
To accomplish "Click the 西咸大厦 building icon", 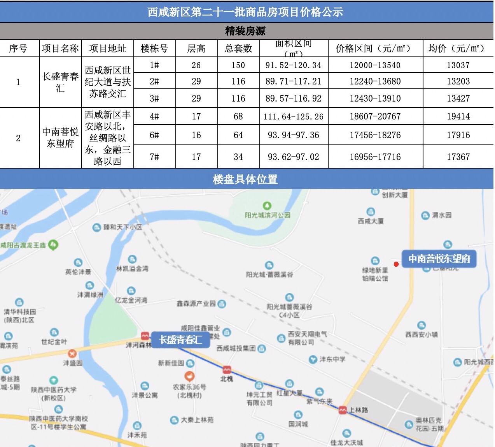I will pos(371,212).
